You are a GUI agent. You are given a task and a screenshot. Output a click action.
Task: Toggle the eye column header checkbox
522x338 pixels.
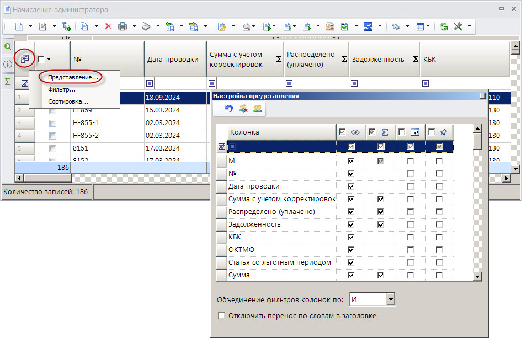[342, 132]
